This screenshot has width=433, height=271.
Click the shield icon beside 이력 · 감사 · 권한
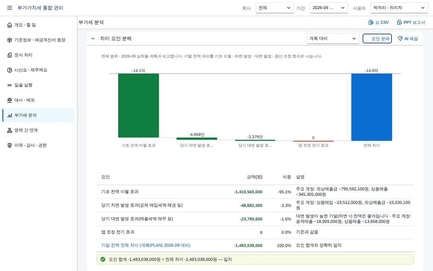(9, 145)
